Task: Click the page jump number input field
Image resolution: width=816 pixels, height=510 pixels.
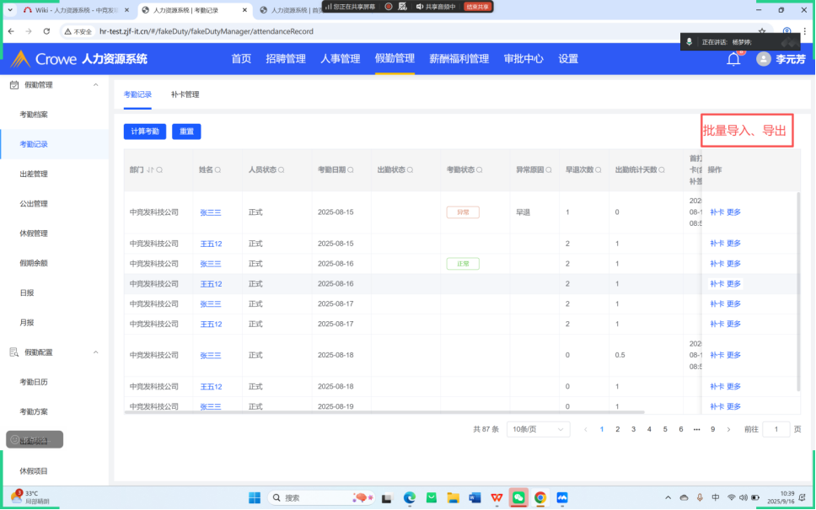Action: point(776,429)
